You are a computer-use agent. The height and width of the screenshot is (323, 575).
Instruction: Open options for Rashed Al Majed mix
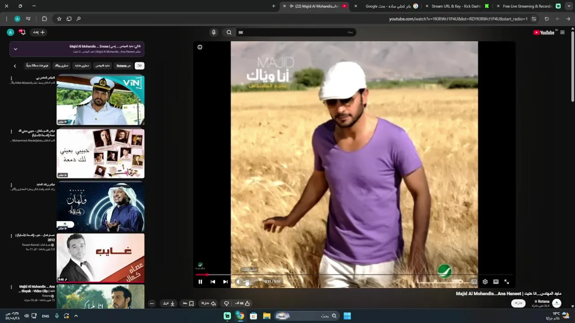[x=11, y=184]
